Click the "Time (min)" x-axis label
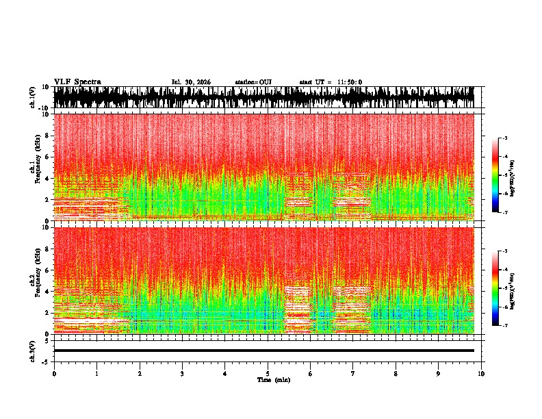 coord(274,380)
